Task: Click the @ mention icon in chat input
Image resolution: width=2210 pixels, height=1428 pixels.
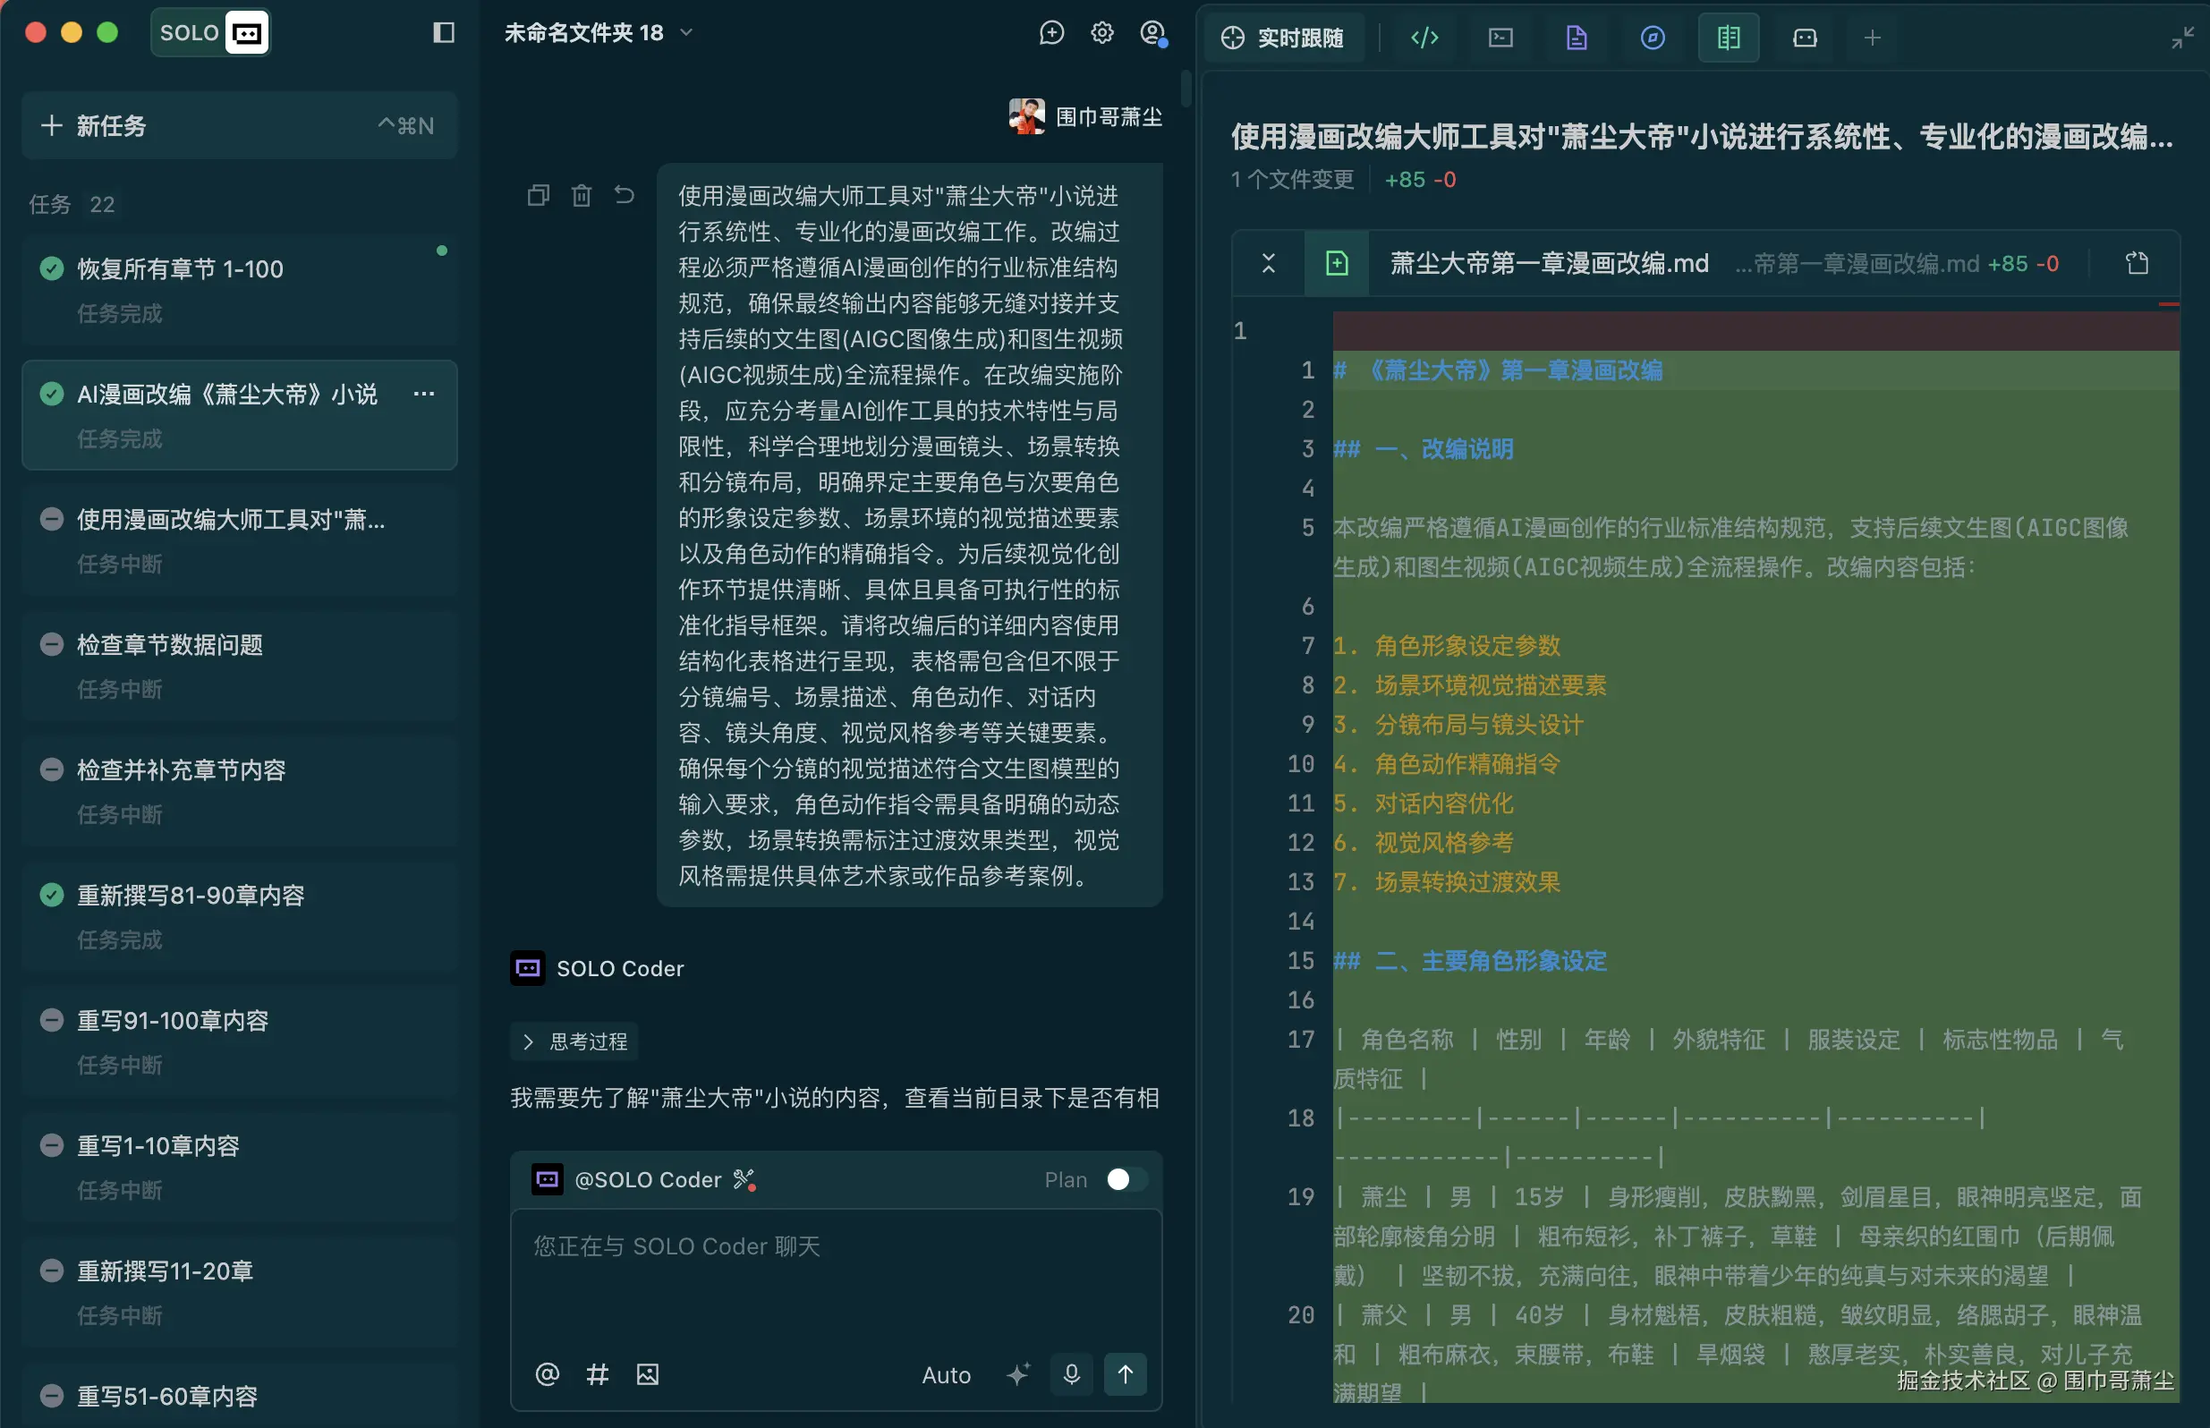Action: point(547,1374)
